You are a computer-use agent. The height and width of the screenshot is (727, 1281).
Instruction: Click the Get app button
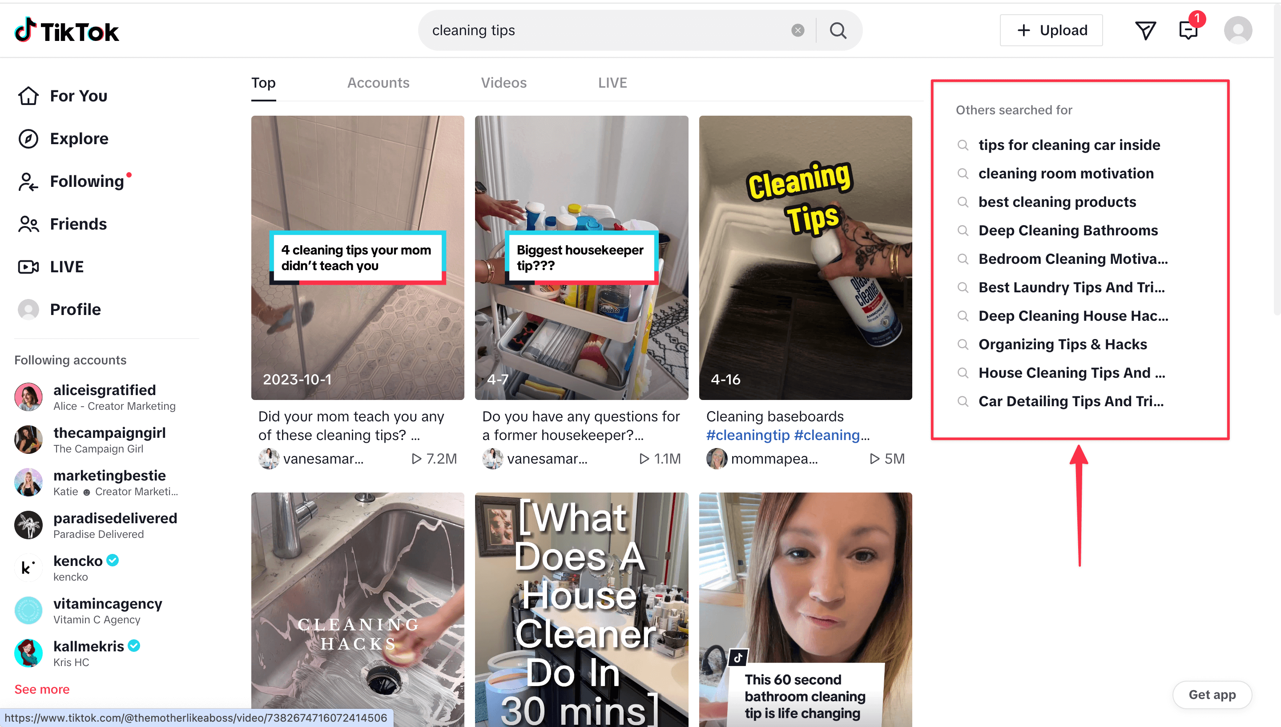[1212, 695]
